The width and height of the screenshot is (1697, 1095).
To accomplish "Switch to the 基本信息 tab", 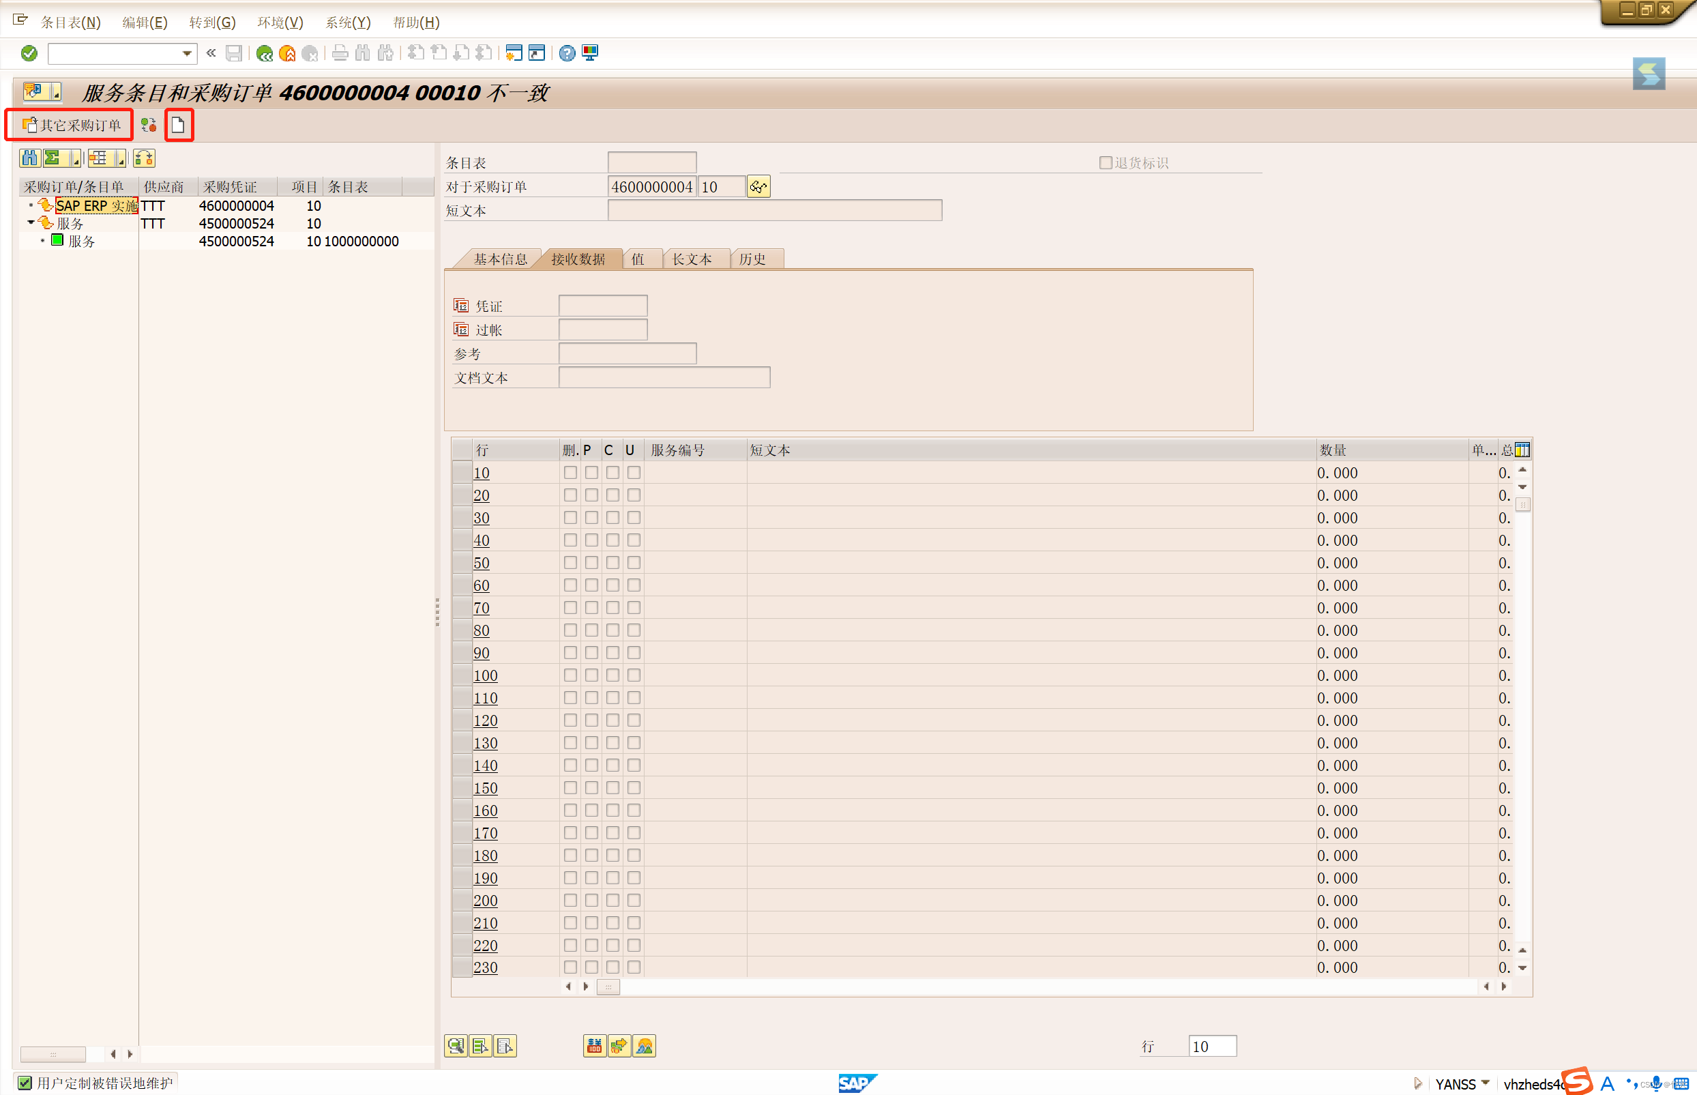I will pyautogui.click(x=500, y=259).
